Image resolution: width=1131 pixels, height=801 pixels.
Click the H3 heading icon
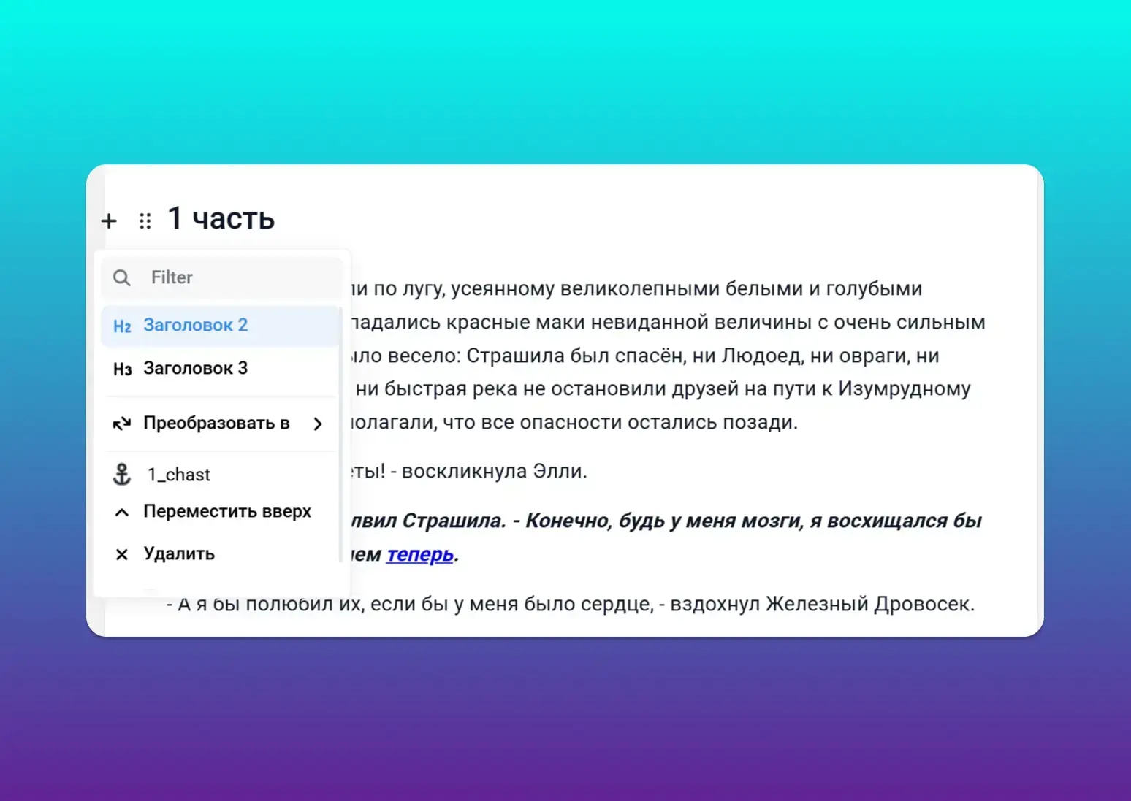tap(122, 369)
